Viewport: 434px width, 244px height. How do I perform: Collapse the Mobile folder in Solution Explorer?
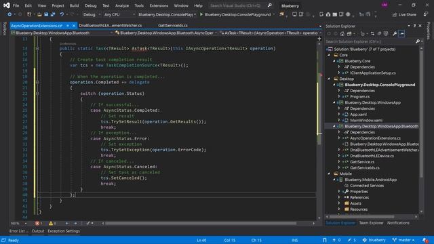click(329, 174)
